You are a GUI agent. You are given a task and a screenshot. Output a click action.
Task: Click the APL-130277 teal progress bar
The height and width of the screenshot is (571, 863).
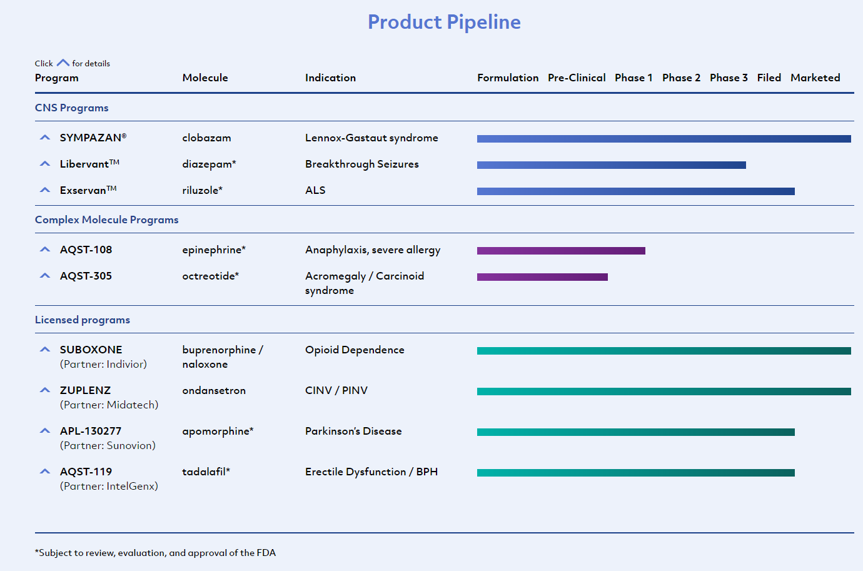[x=636, y=432]
